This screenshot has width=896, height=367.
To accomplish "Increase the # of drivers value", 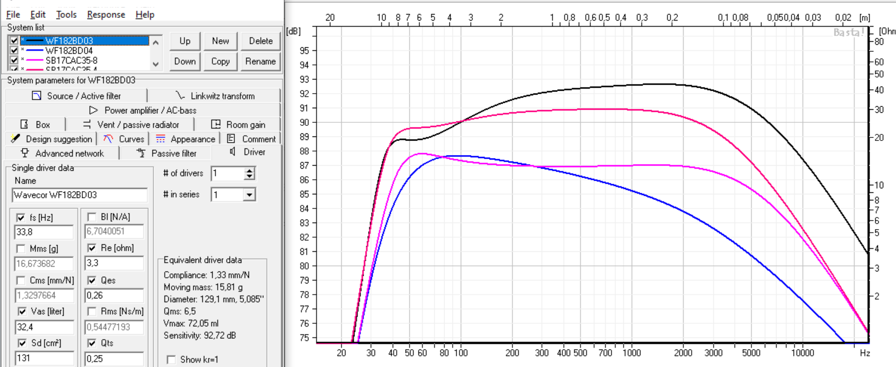I will [250, 171].
